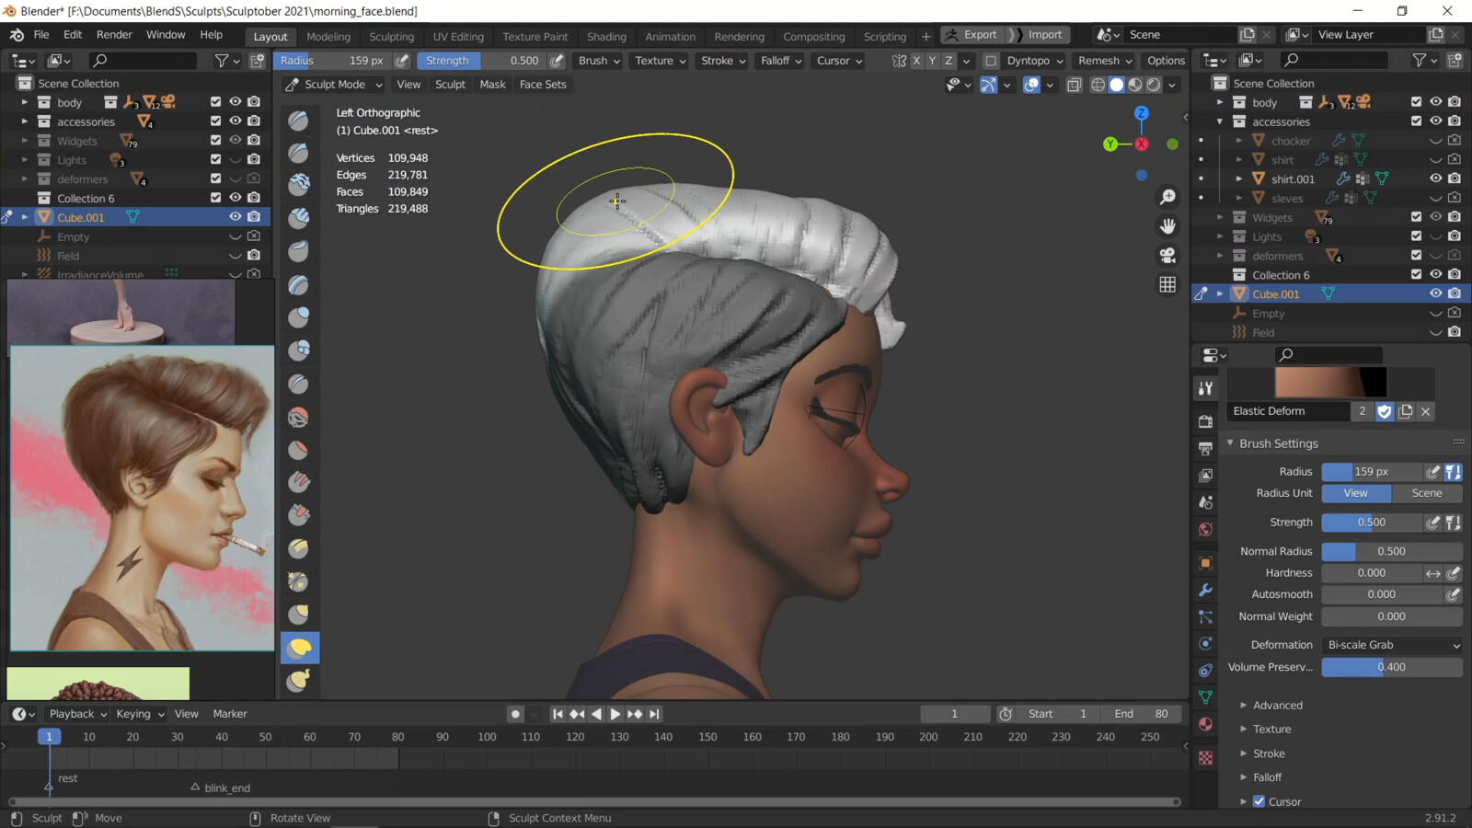This screenshot has width=1472, height=828.
Task: Switch to the Sculpting workspace tab
Action: (392, 37)
